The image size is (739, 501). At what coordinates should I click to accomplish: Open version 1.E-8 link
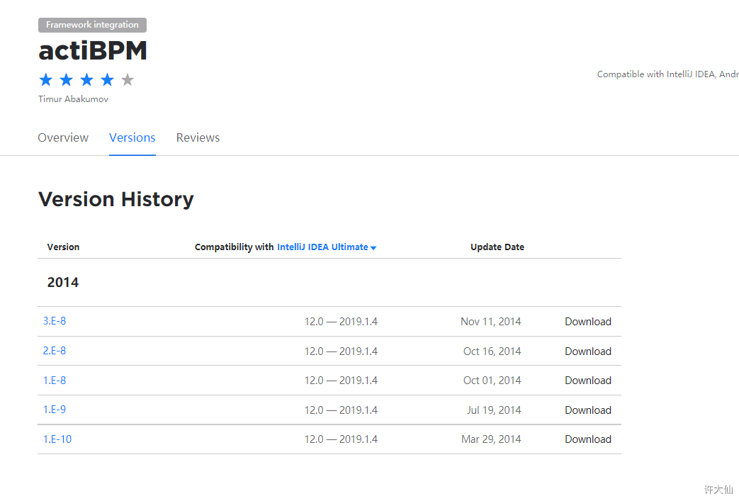[x=55, y=381]
